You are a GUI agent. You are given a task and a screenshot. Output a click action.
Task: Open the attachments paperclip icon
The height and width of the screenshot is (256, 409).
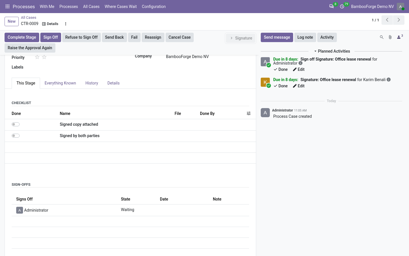pyautogui.click(x=390, y=37)
